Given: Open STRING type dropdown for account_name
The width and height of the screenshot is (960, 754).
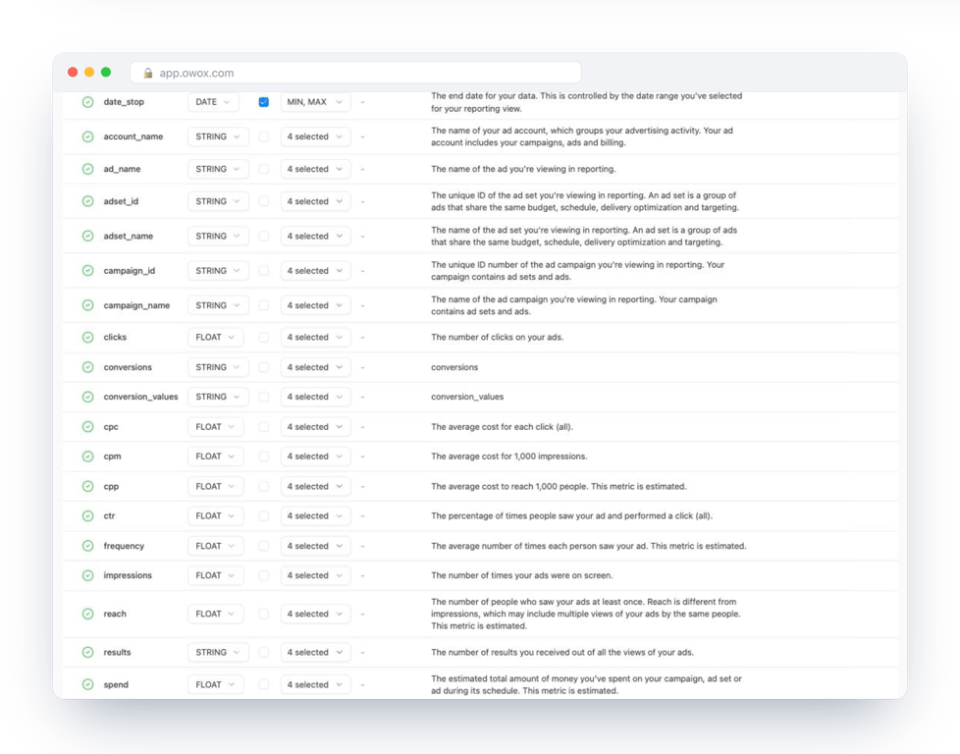Looking at the screenshot, I should pyautogui.click(x=218, y=136).
